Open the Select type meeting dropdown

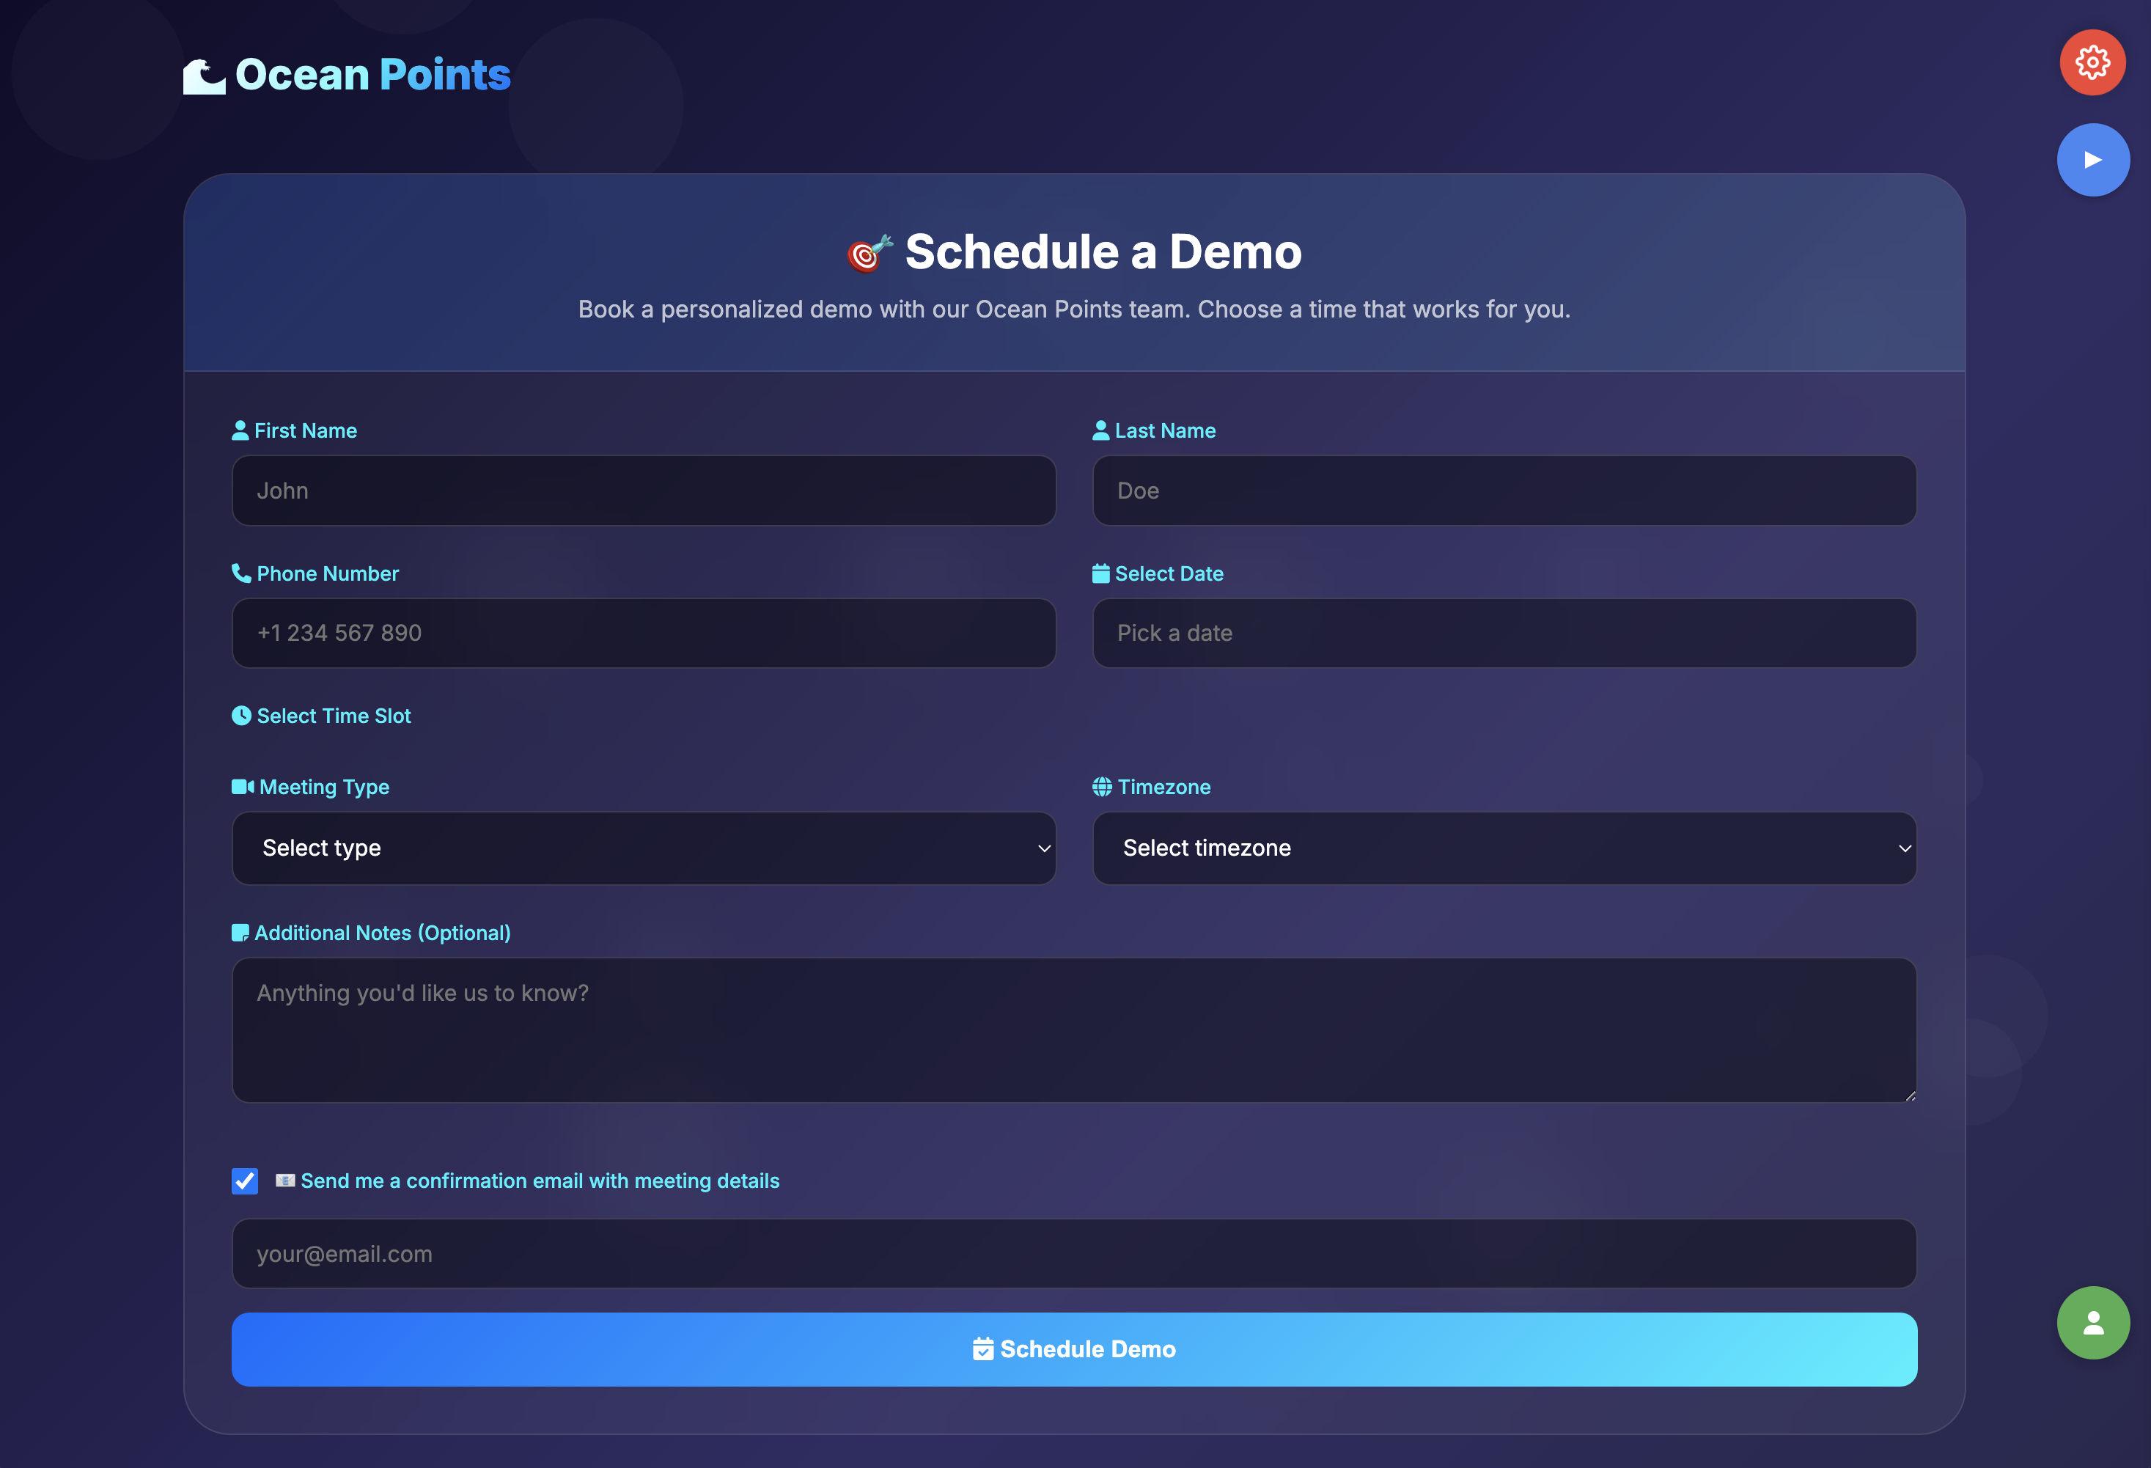tap(643, 848)
